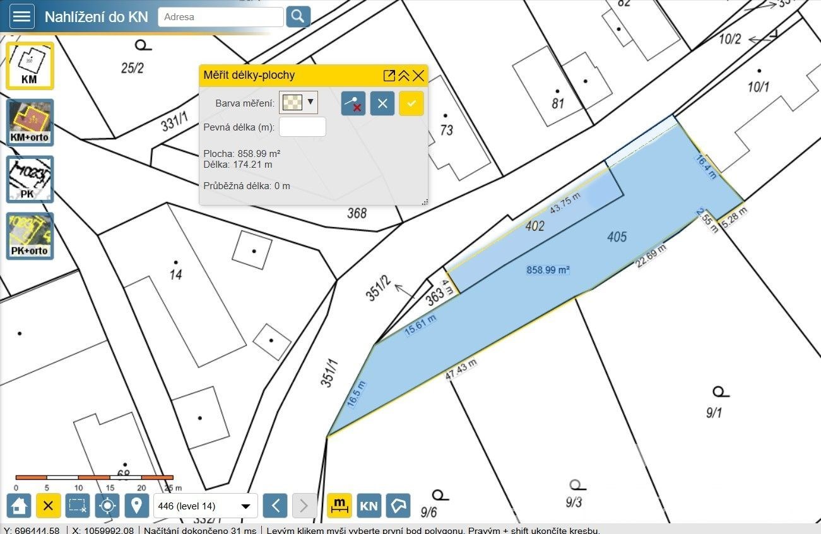Collapse the Měřit délky-plochy panel
Viewport: 821px width, 534px height.
click(x=404, y=76)
